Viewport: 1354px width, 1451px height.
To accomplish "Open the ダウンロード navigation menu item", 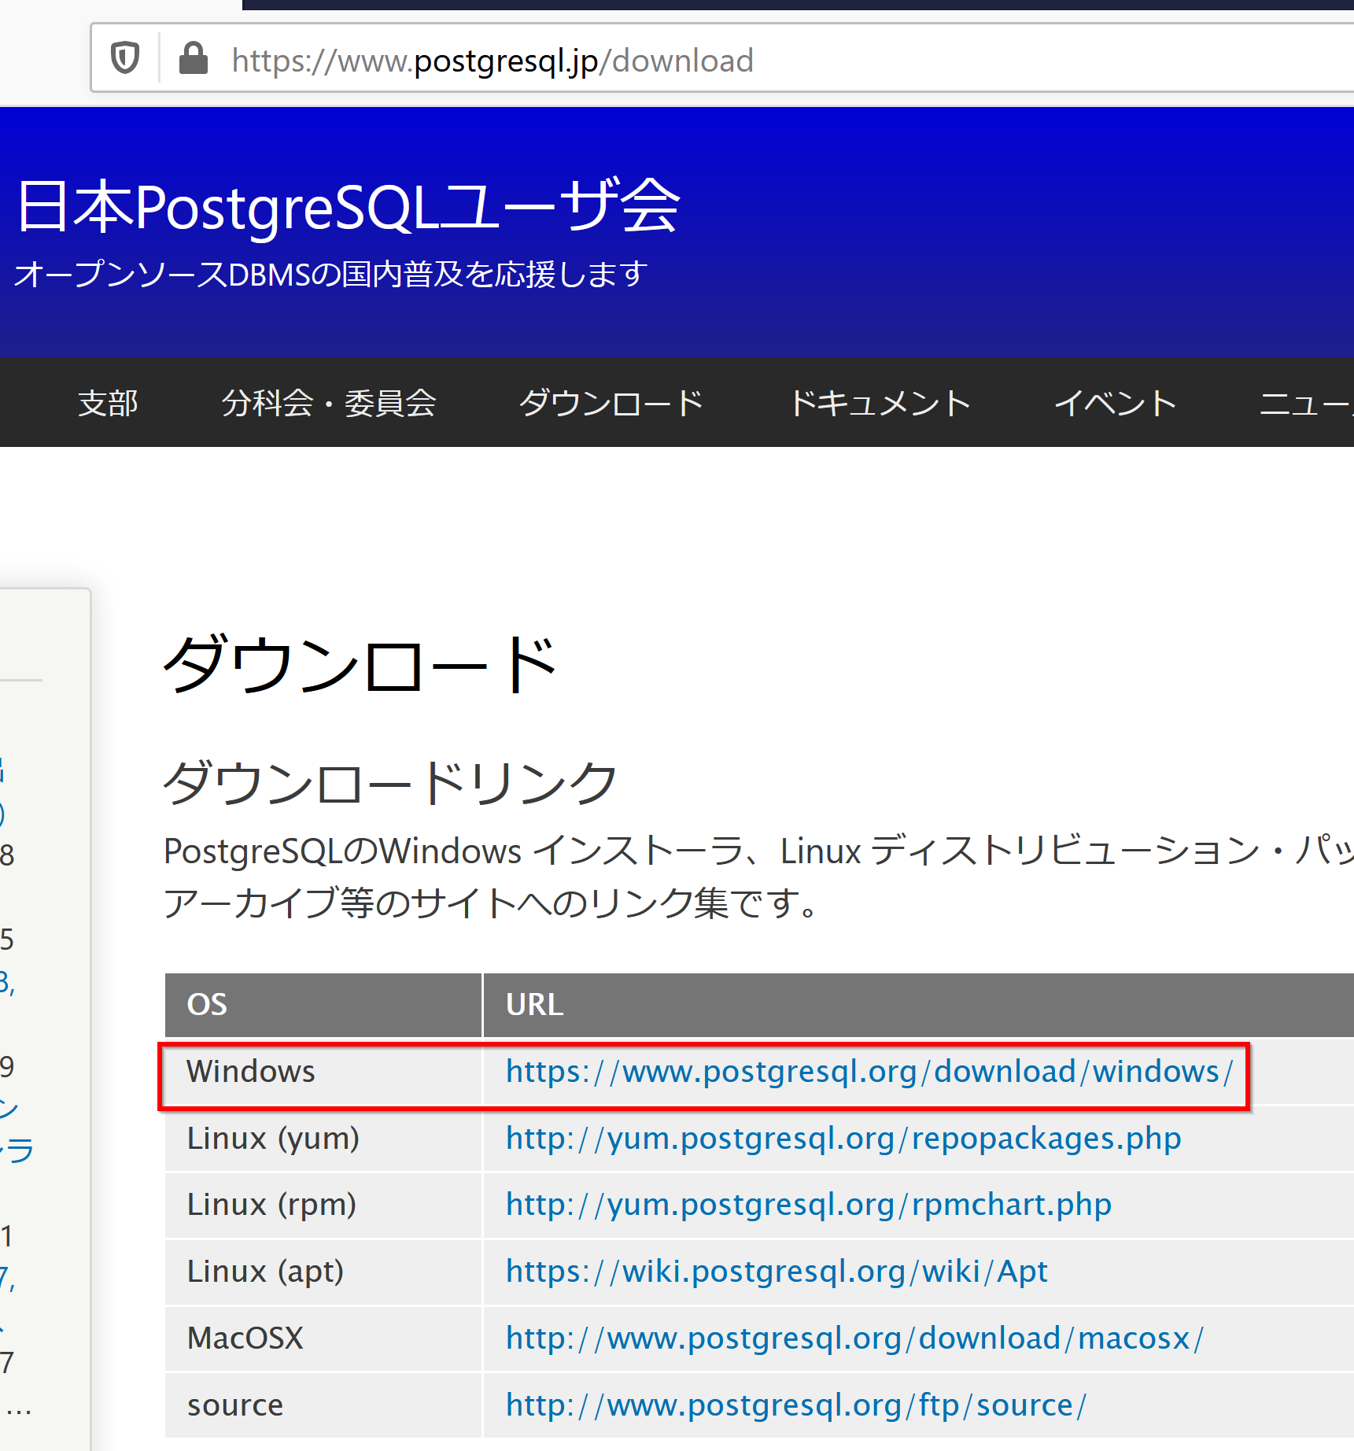I will [x=611, y=403].
